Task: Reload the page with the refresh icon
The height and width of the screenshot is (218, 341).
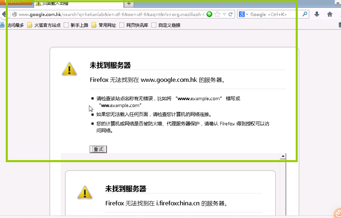Action: click(x=231, y=14)
